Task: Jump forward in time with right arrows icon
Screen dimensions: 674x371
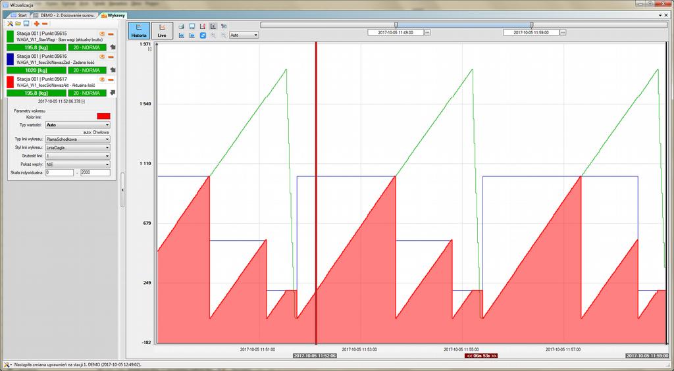Action: pyautogui.click(x=192, y=36)
